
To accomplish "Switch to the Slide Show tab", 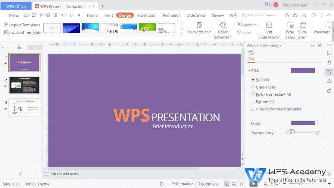I will tap(196, 15).
